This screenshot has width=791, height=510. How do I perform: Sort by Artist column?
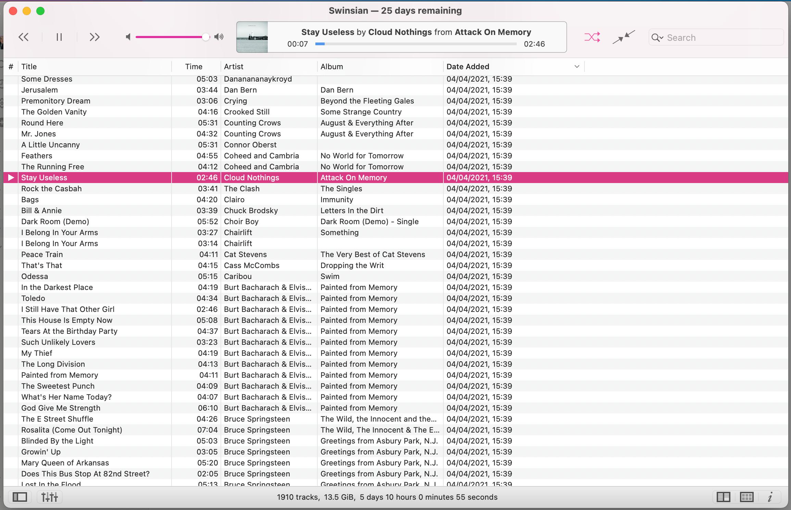tap(269, 66)
